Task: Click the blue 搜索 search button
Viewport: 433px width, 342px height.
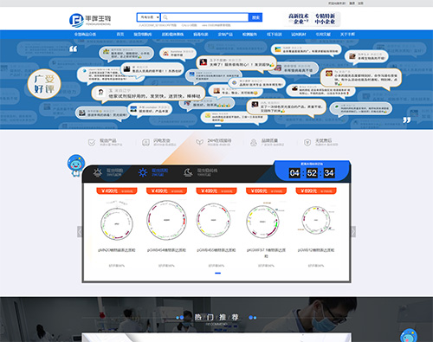Action: [x=255, y=17]
